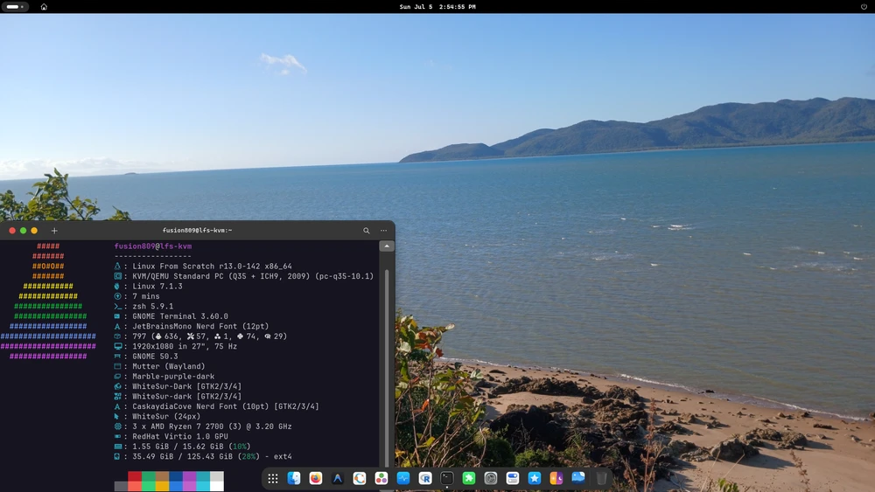Click the 'fusion809@lfs-kvm' header text

(153, 246)
